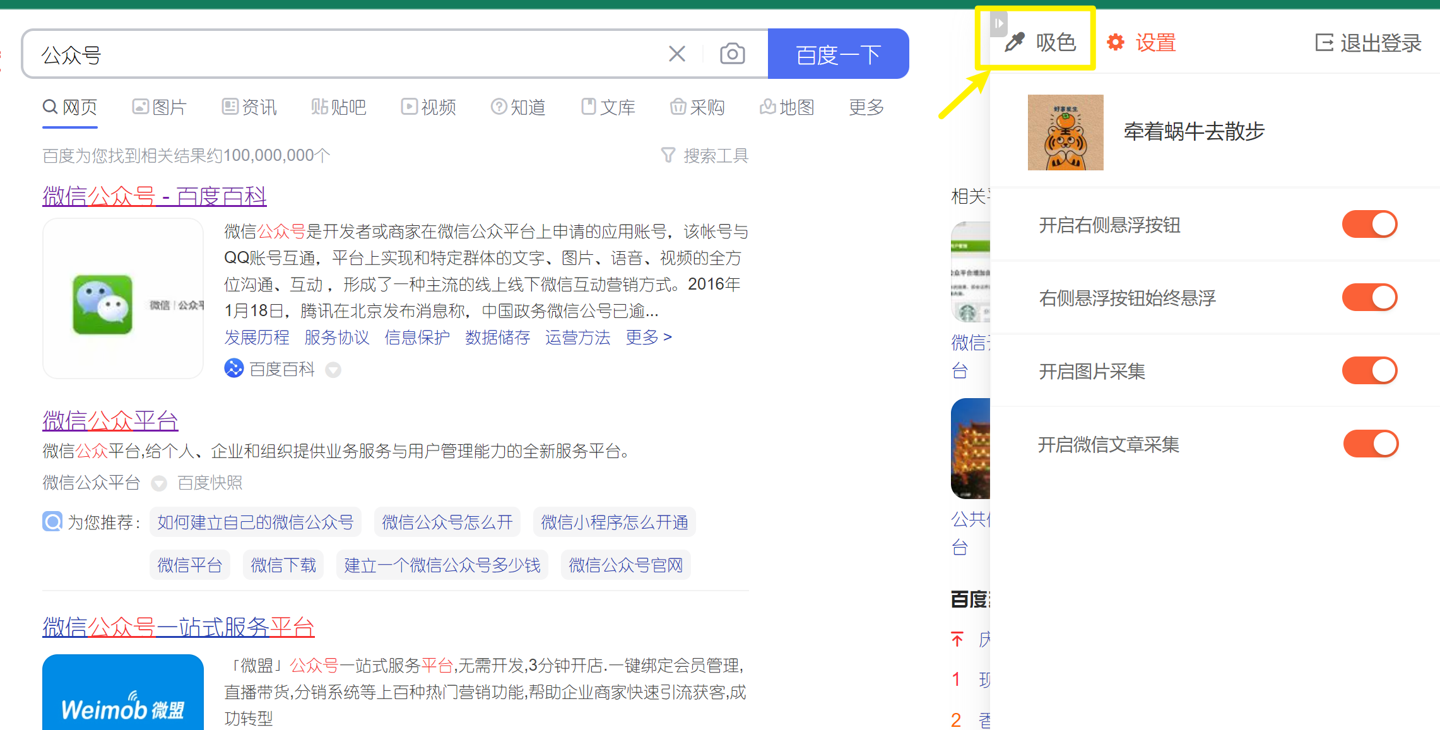
Task: Open the 视频 tab
Action: (428, 107)
